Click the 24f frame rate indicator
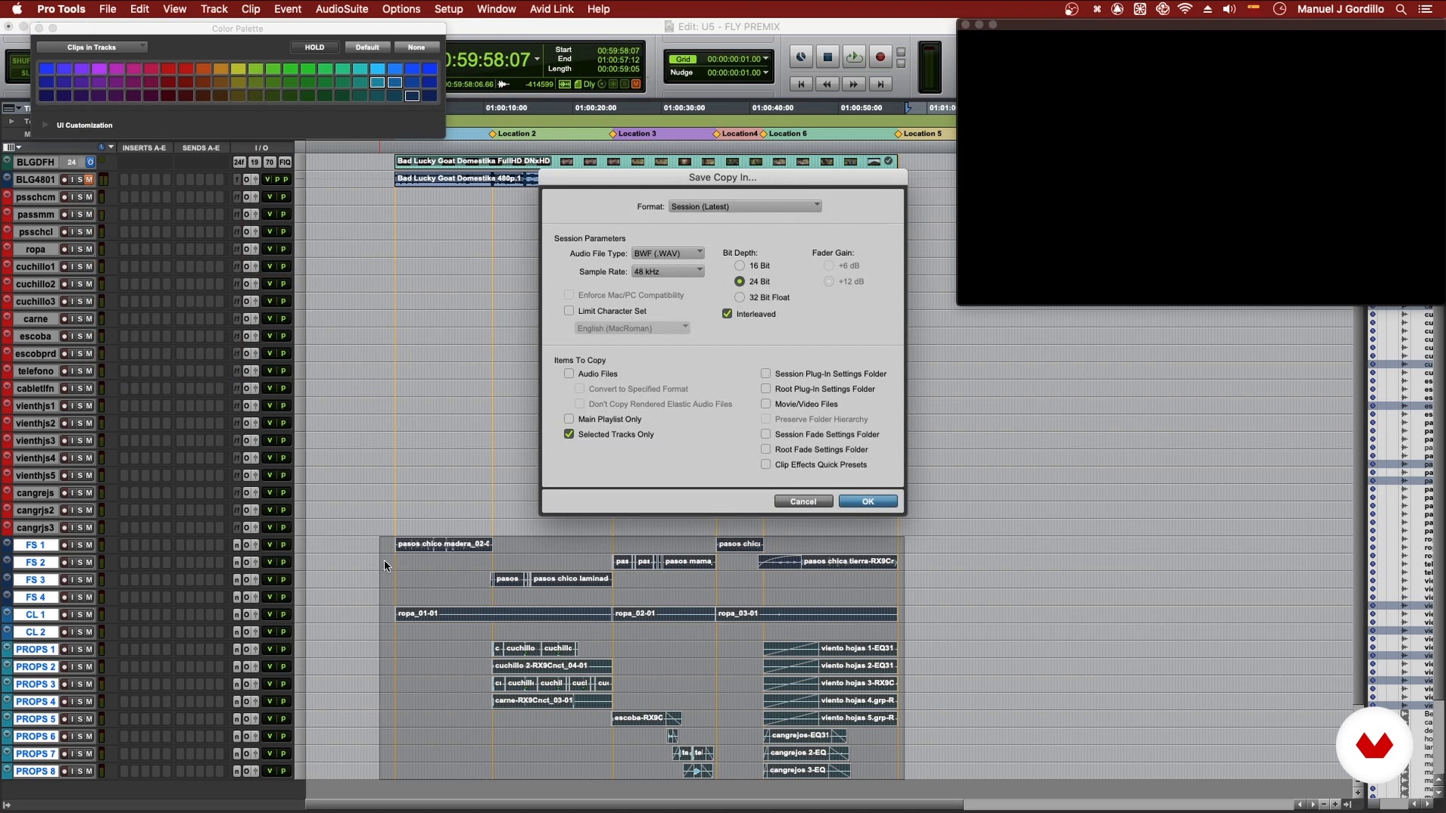The image size is (1446, 813). point(239,163)
